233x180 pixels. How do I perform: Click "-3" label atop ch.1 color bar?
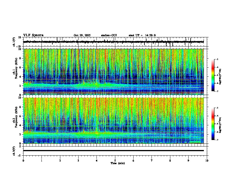217,59
